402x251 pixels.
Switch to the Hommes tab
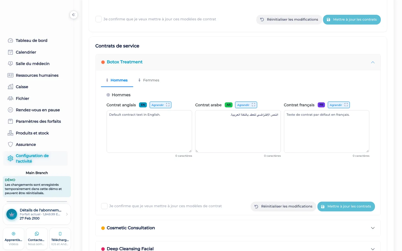[117, 80]
